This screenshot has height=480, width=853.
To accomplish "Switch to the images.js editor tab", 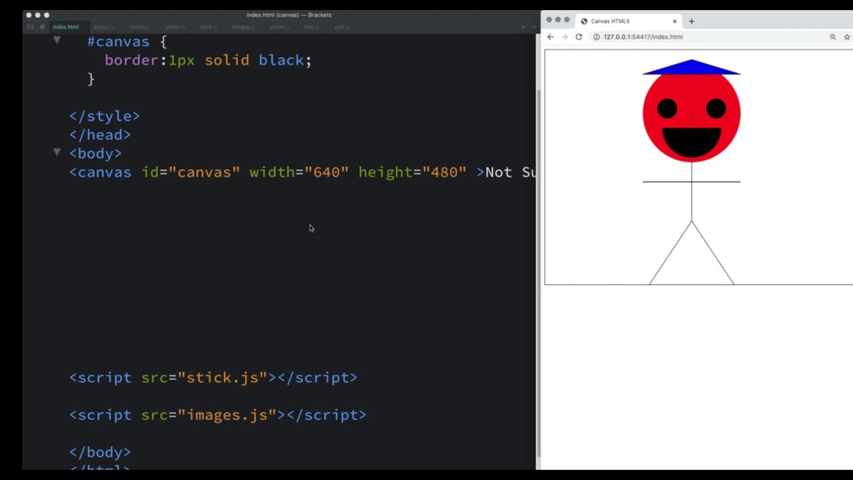I will [243, 27].
